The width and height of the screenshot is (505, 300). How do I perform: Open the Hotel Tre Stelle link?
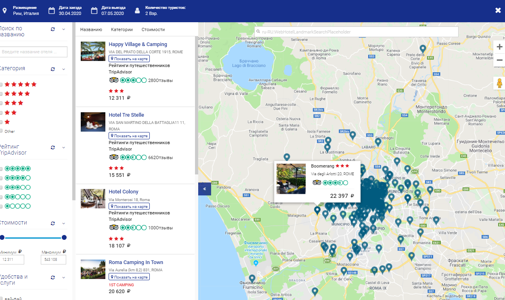coord(126,115)
